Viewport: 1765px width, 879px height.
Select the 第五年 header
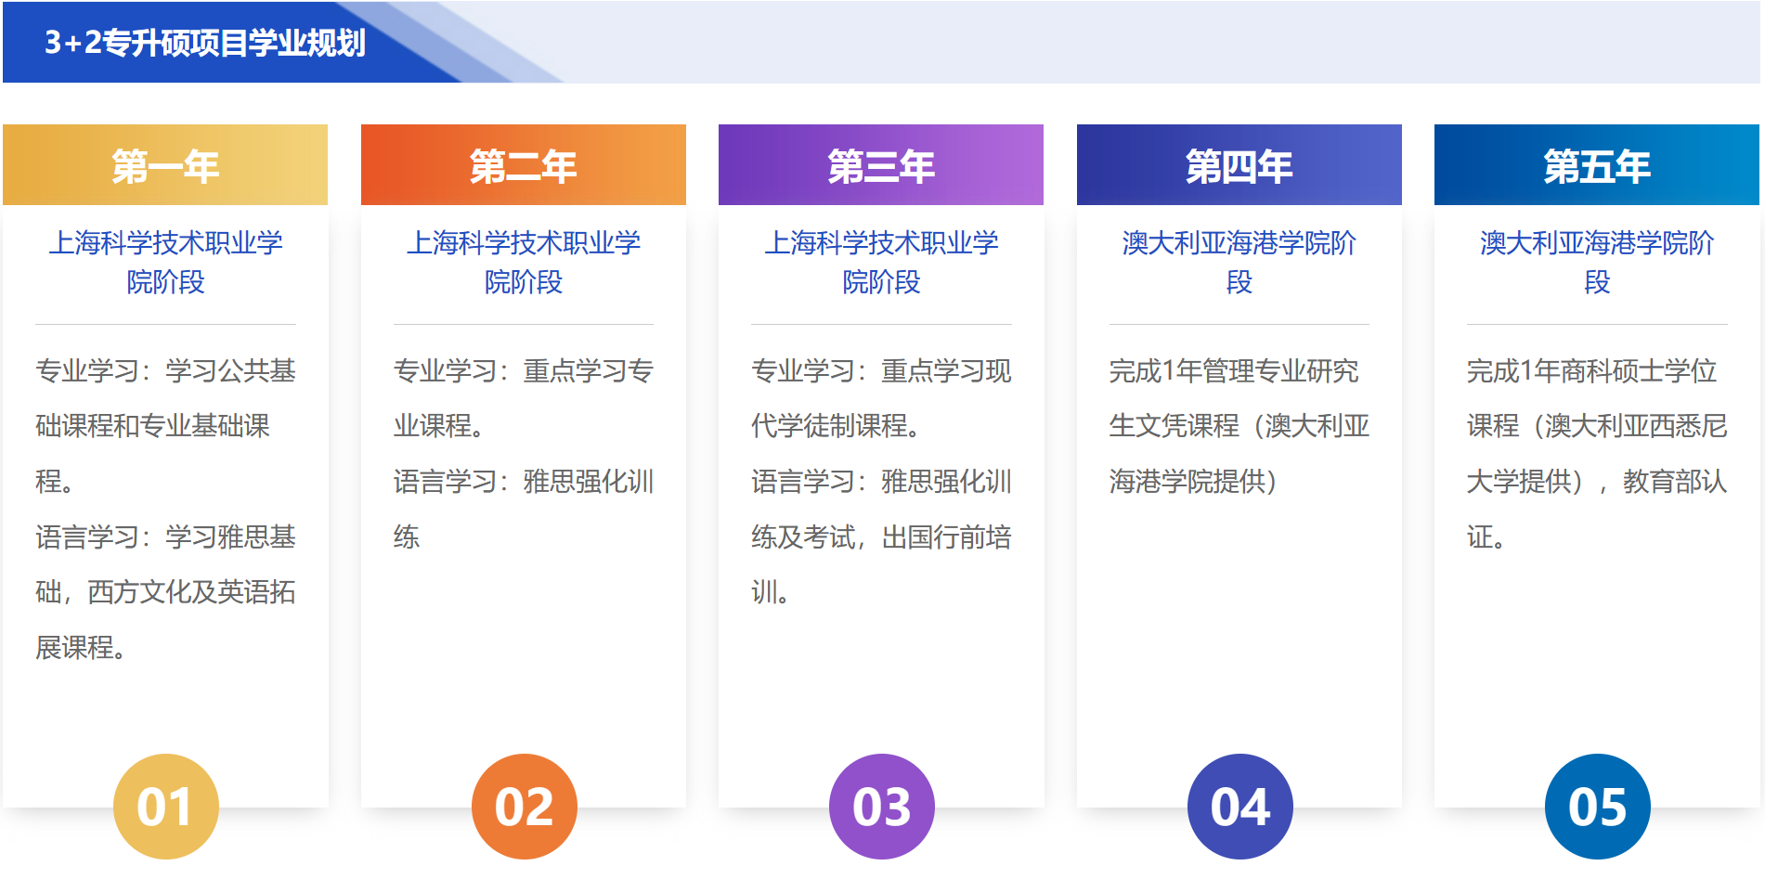point(1597,165)
